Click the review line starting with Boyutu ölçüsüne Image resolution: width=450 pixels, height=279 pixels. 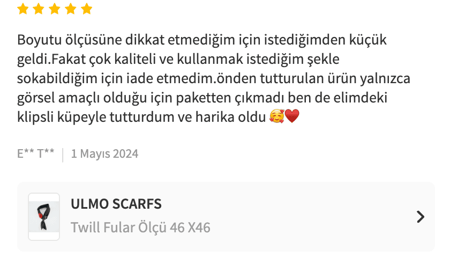coord(202,40)
